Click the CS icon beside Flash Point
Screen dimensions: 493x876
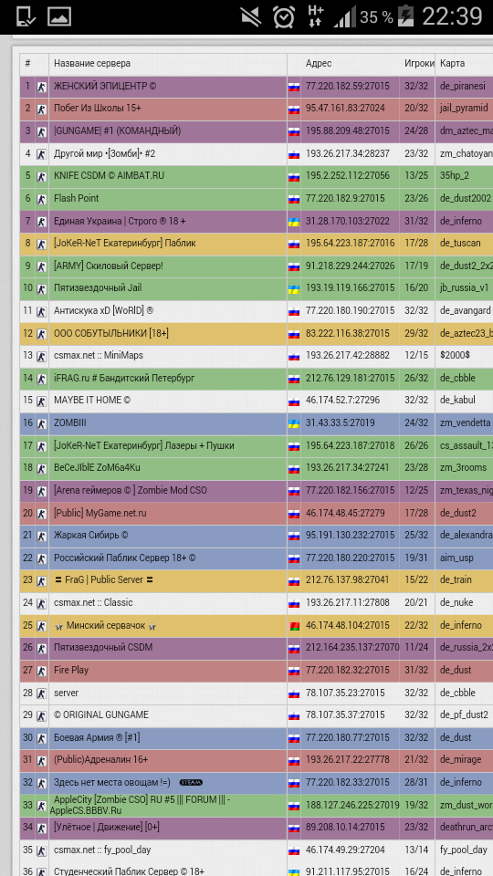click(42, 200)
